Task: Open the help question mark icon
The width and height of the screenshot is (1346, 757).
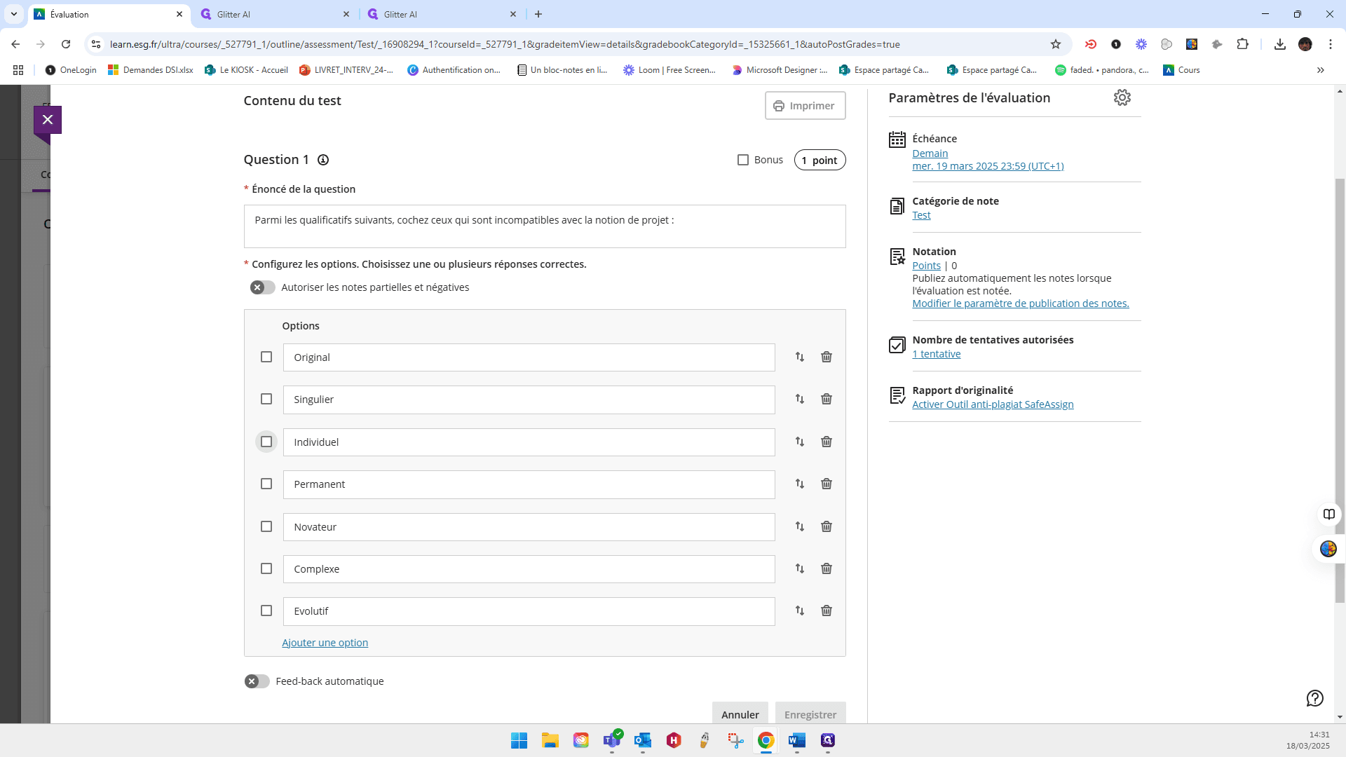Action: [1314, 698]
